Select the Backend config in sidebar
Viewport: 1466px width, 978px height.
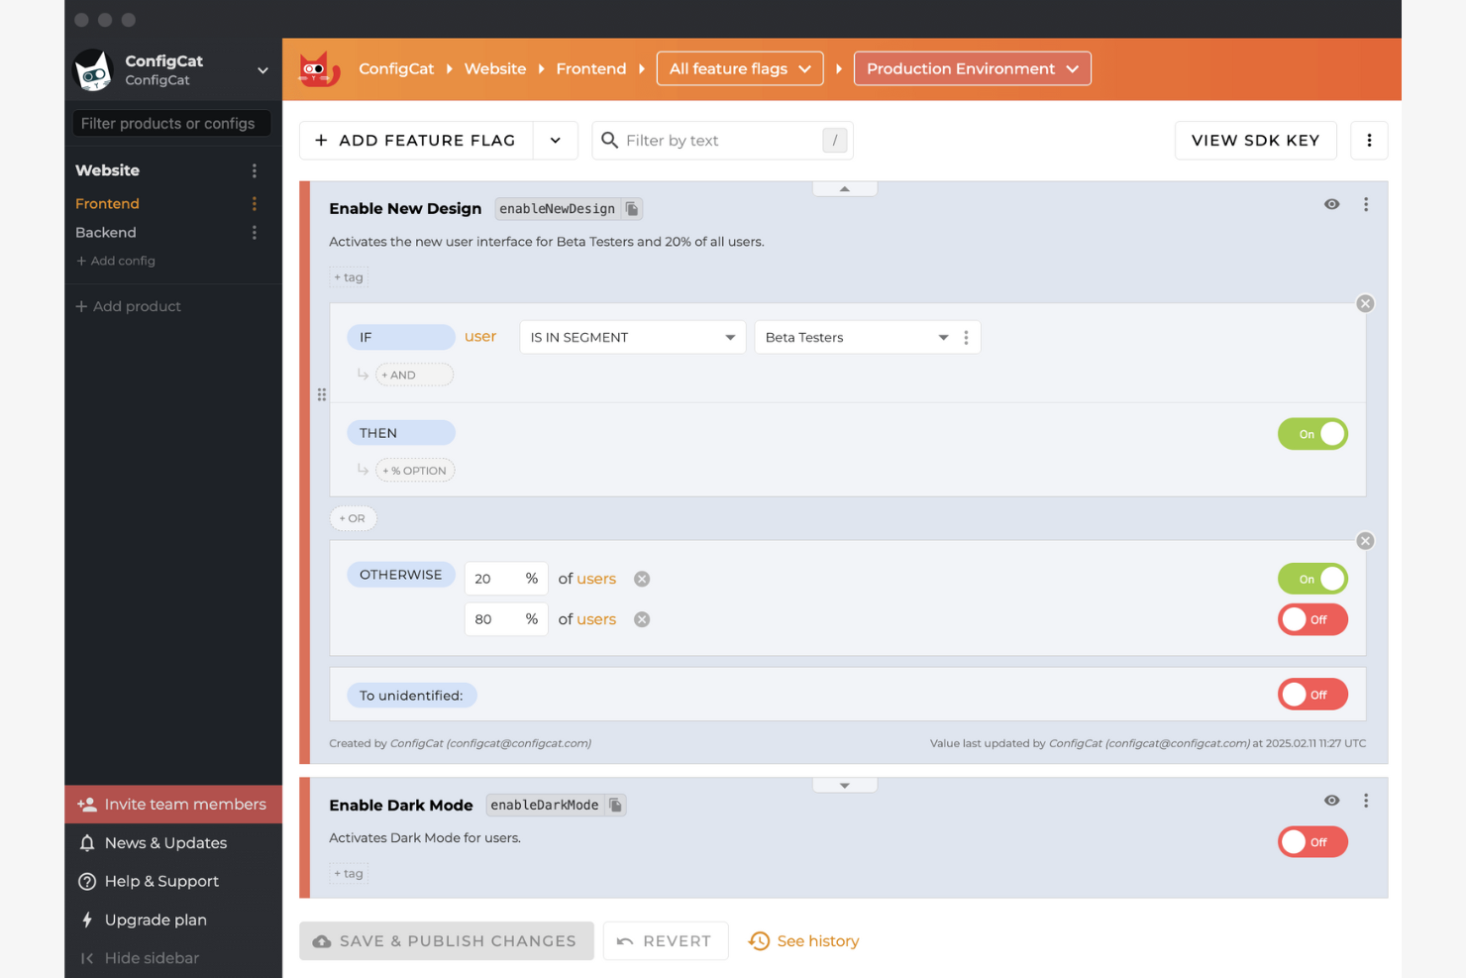point(106,232)
